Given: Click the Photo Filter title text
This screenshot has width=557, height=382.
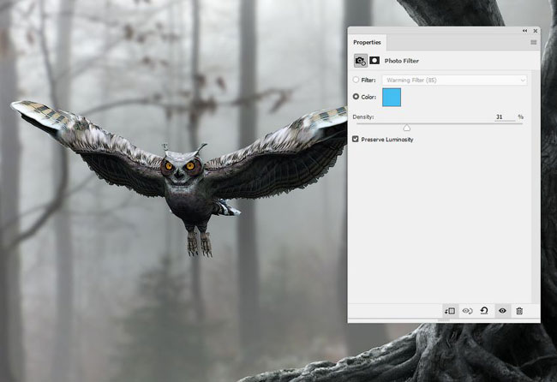Looking at the screenshot, I should [x=401, y=61].
